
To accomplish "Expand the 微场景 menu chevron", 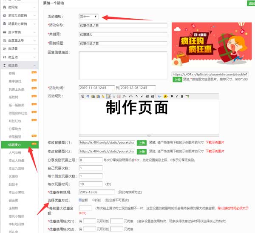I will click(x=34, y=49).
